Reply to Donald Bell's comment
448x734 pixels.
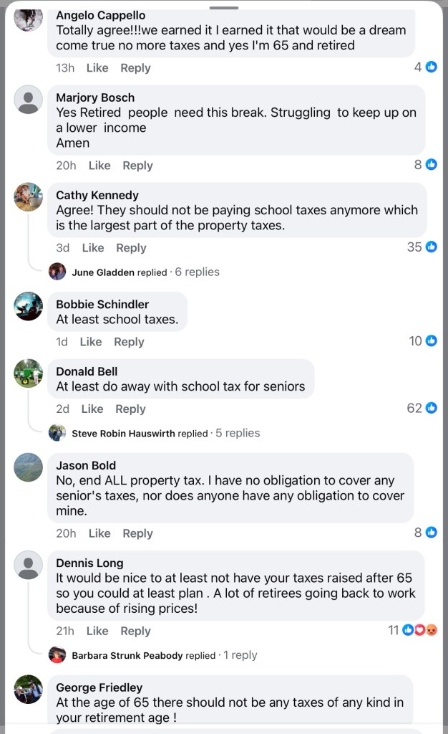[130, 409]
